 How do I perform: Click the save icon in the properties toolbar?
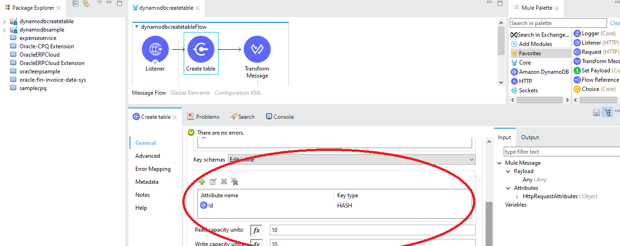point(596,112)
